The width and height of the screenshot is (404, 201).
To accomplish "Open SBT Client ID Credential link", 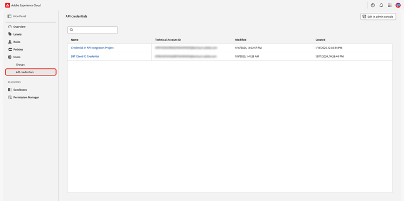I will pyautogui.click(x=85, y=56).
